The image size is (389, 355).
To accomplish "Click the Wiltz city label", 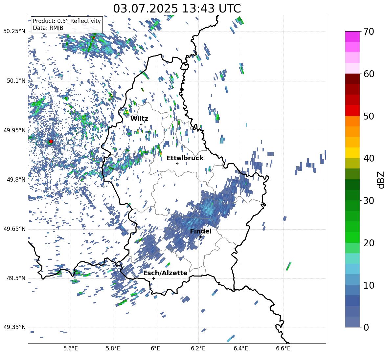I will [139, 119].
